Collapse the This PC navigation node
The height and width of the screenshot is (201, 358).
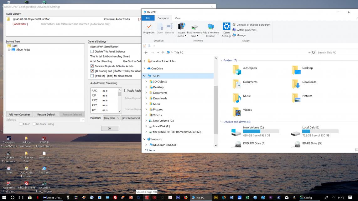(x=144, y=76)
